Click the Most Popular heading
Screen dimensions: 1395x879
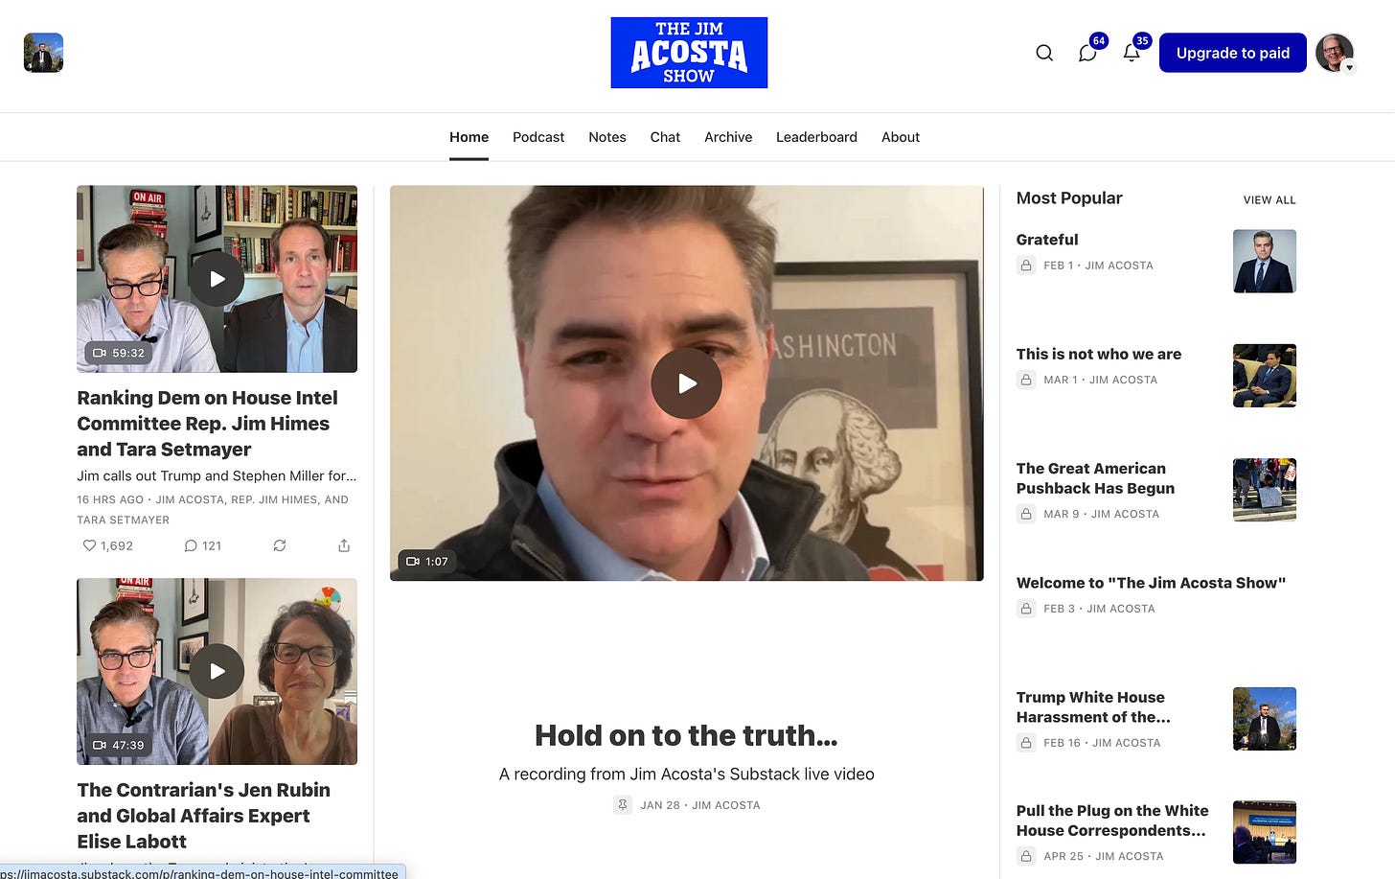pos(1069,198)
